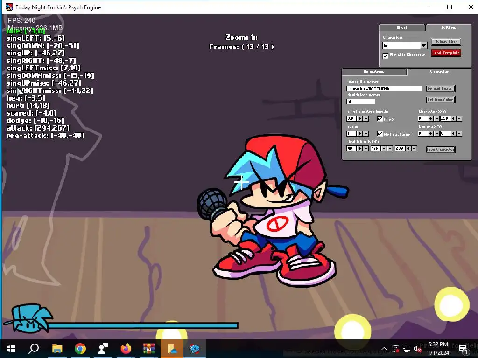Screen dimensions: 478x358
Task: Open File Explorer from taskbar
Action: tap(57, 349)
